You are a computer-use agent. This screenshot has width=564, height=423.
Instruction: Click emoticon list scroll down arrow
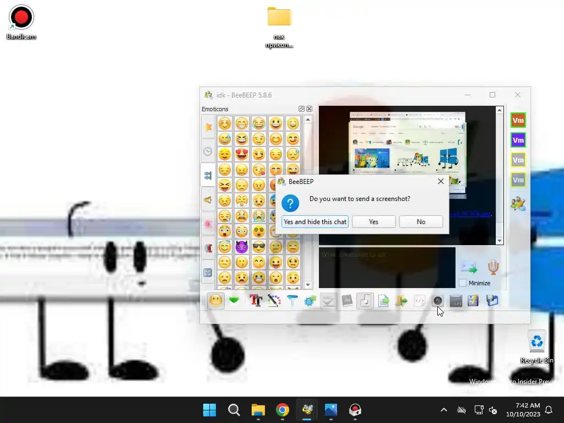308,285
